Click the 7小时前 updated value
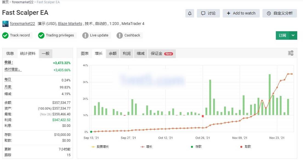This screenshot has height=160, width=303. (64, 149)
